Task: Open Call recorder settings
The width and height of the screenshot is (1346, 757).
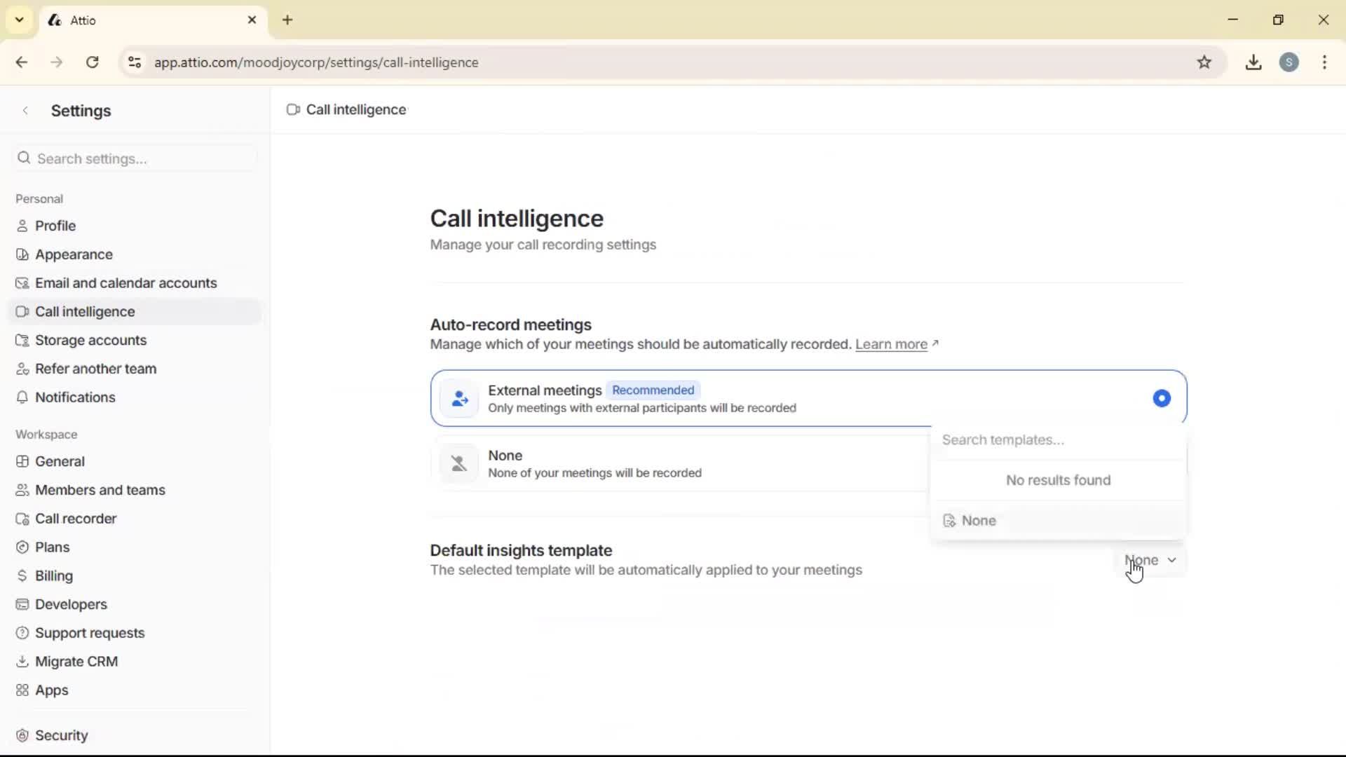Action: pyautogui.click(x=76, y=518)
